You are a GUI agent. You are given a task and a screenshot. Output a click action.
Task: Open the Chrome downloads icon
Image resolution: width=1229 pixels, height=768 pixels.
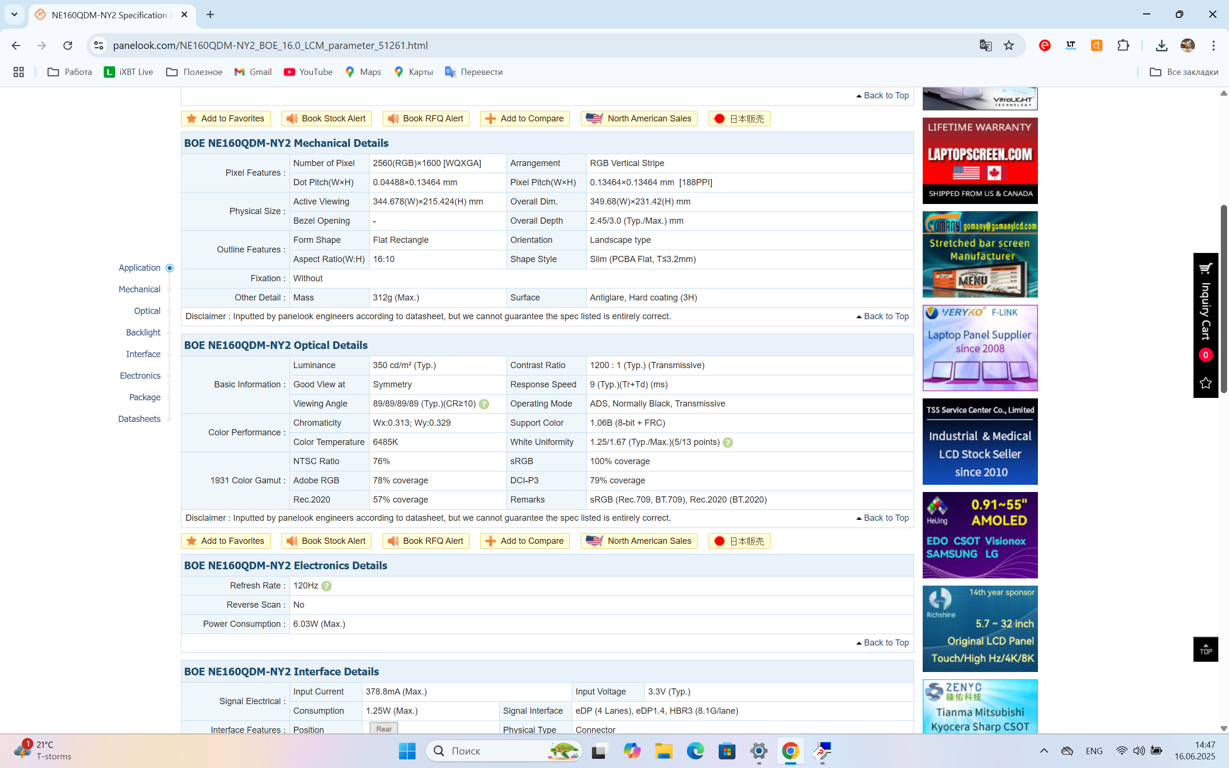coord(1161,46)
